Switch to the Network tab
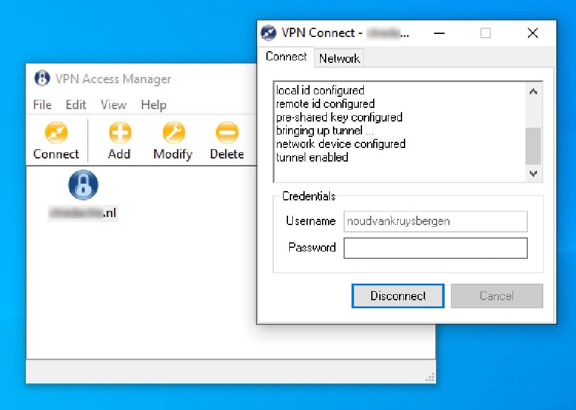The image size is (576, 410). pos(339,59)
